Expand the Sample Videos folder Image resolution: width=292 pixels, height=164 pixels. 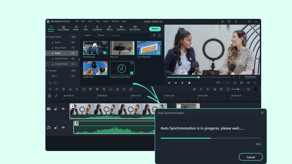(53, 59)
